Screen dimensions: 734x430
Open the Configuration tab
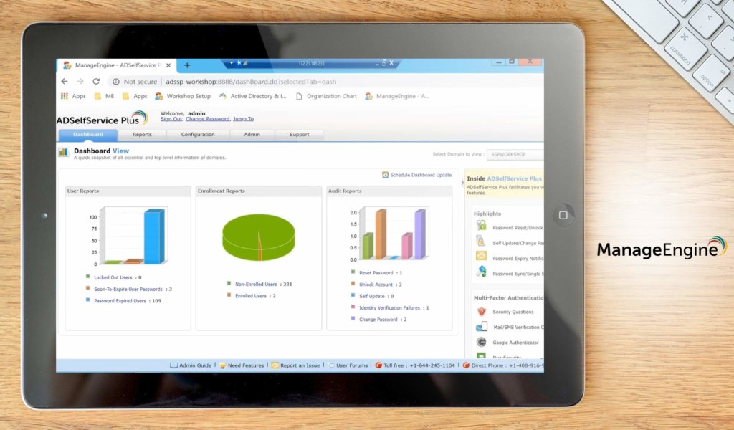point(197,135)
